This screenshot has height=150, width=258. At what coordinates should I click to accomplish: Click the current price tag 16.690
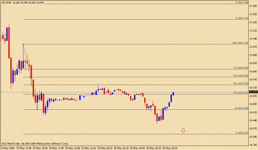click(253, 92)
